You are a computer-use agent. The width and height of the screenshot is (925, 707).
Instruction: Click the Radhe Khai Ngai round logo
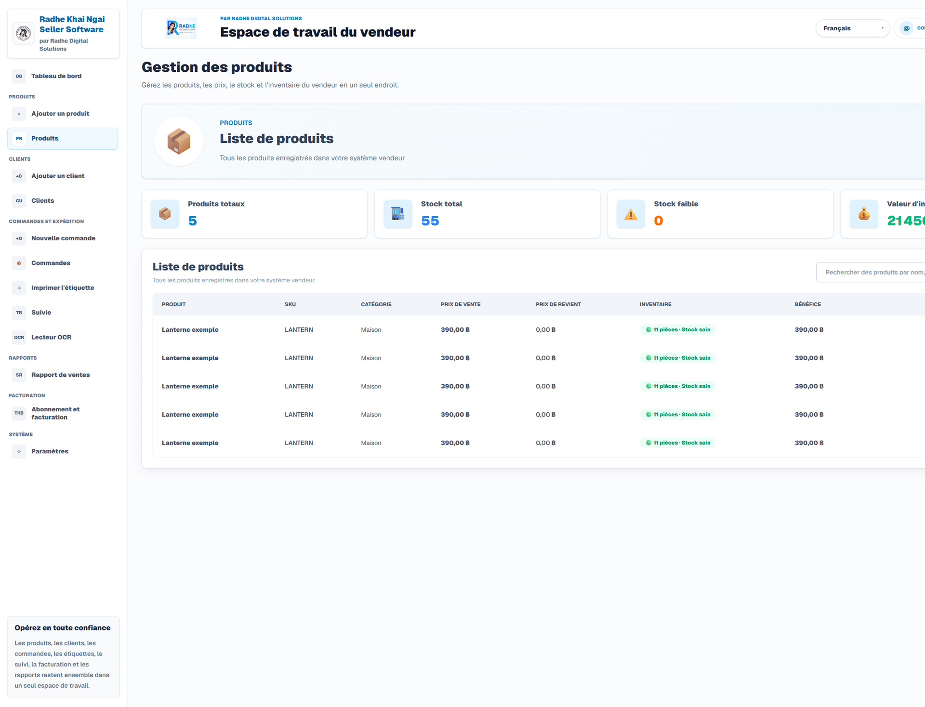pyautogui.click(x=23, y=33)
